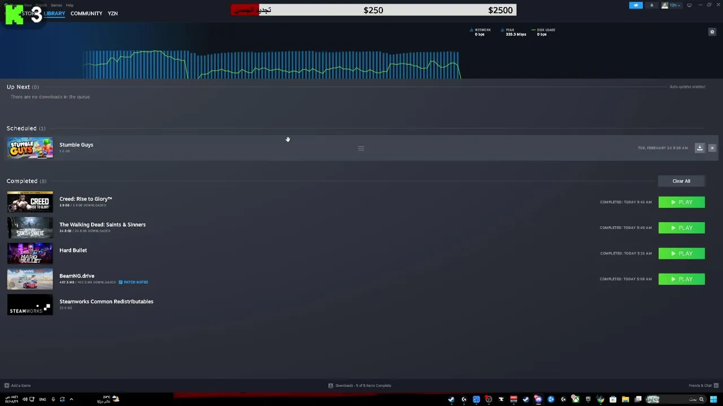The width and height of the screenshot is (723, 406).
Task: Open The Walking Dead thumbnail
Action: (30, 228)
